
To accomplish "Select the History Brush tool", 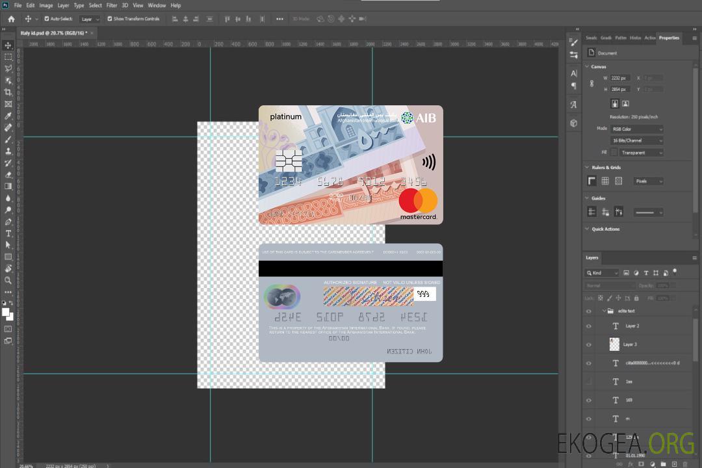I will pyautogui.click(x=8, y=162).
